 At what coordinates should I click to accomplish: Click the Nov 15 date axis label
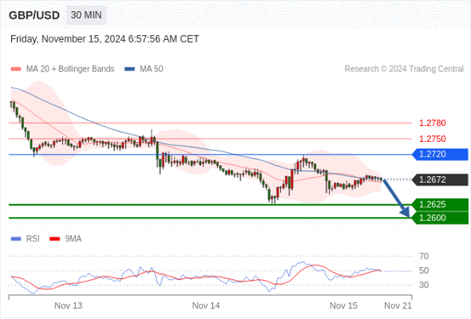pos(343,305)
